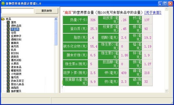Click the 膳食纤维(克) label cell
The image size is (174, 105).
75,55
